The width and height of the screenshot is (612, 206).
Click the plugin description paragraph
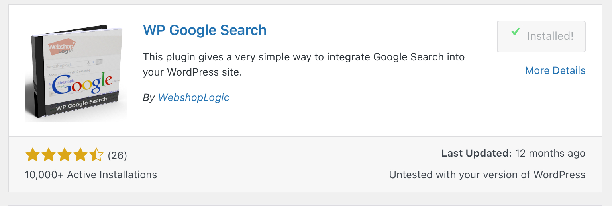[304, 65]
